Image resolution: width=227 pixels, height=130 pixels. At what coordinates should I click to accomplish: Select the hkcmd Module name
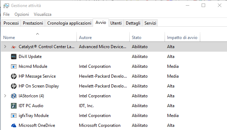pyautogui.click(x=33, y=66)
